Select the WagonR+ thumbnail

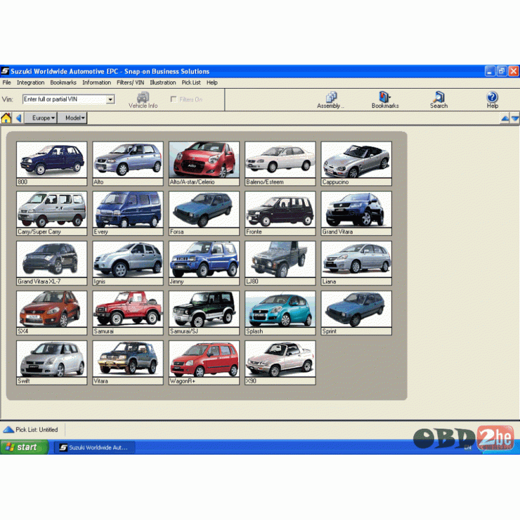(204, 363)
